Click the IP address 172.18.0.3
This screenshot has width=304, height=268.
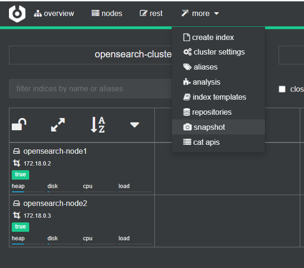coord(37,216)
